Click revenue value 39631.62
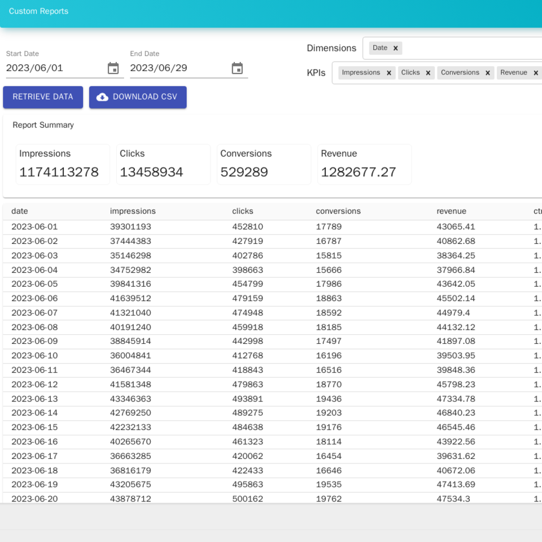 point(456,456)
